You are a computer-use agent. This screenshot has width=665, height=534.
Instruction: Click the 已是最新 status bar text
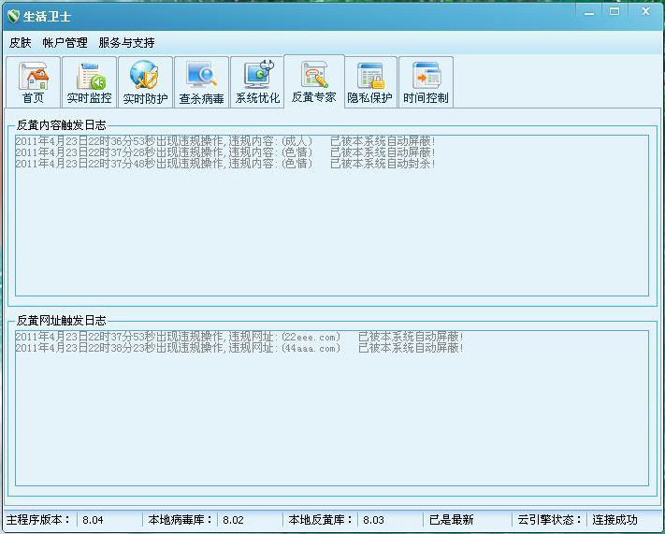pos(451,520)
